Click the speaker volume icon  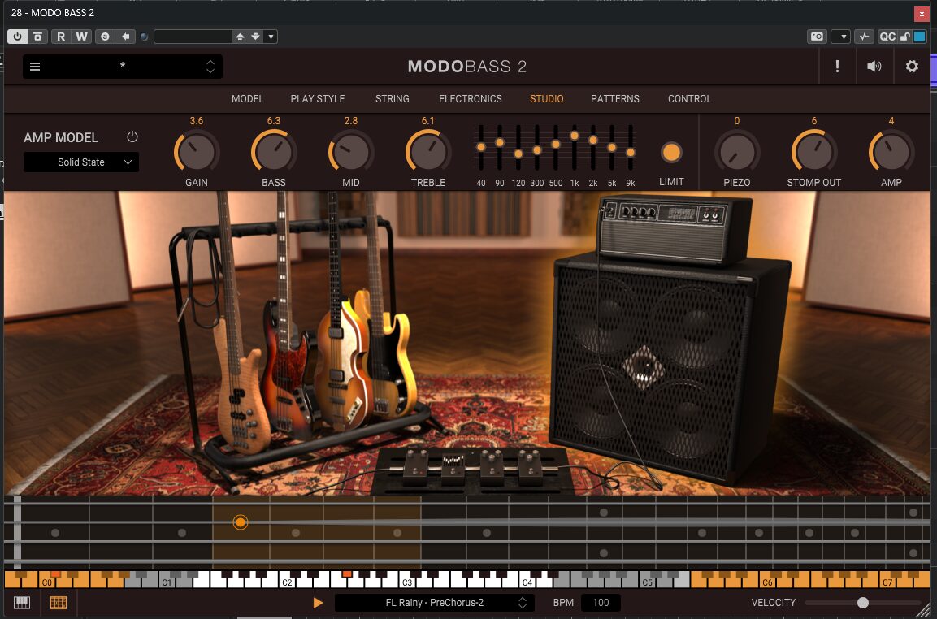[874, 67]
